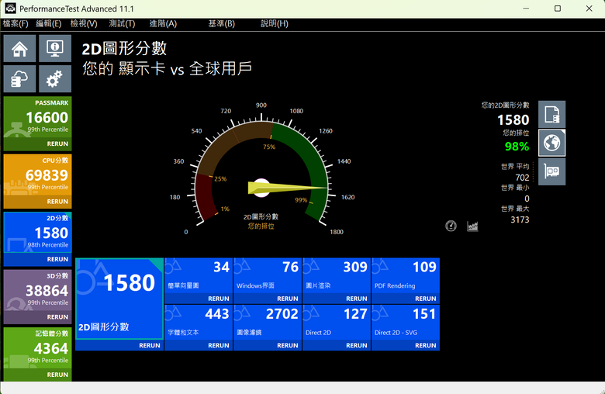605x394 pixels.
Task: Click the PerformanceTest app icon in titlebar
Action: click(x=10, y=9)
